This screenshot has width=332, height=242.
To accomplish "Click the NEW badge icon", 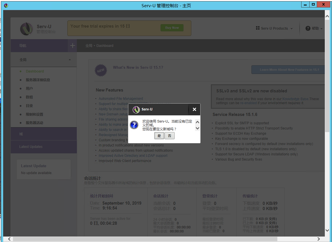I will (x=101, y=70).
